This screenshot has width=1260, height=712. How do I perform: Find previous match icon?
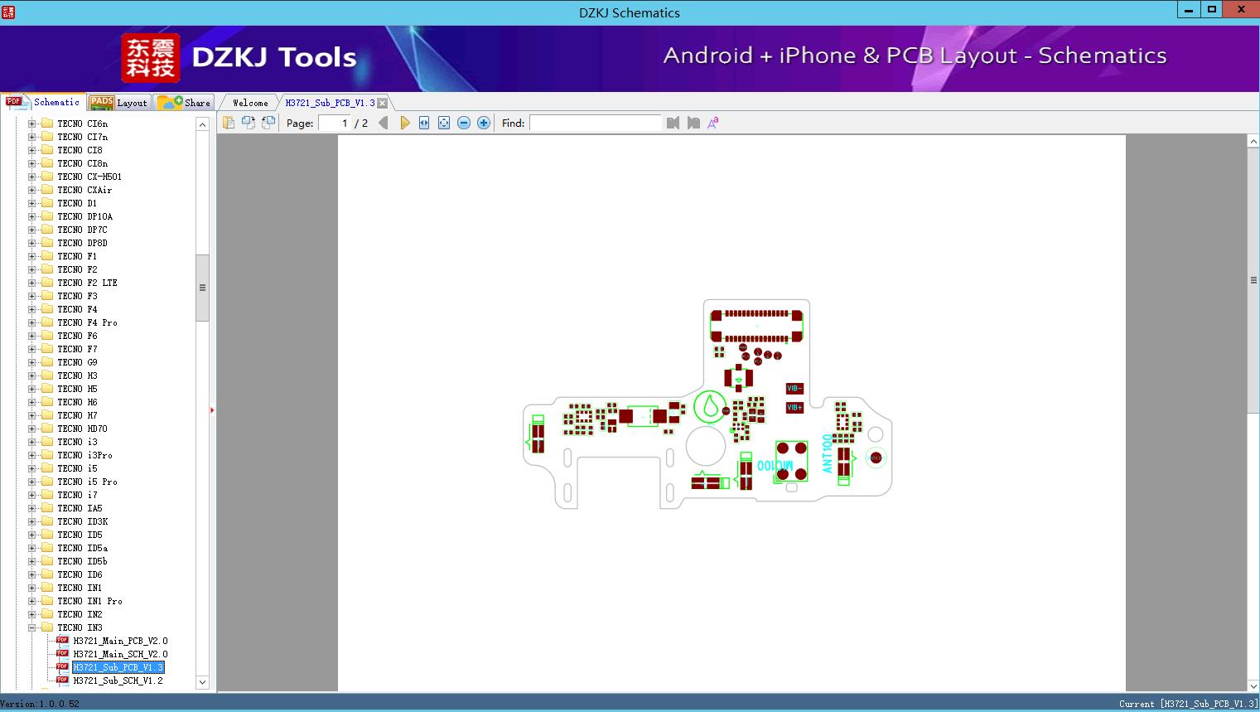pos(673,123)
